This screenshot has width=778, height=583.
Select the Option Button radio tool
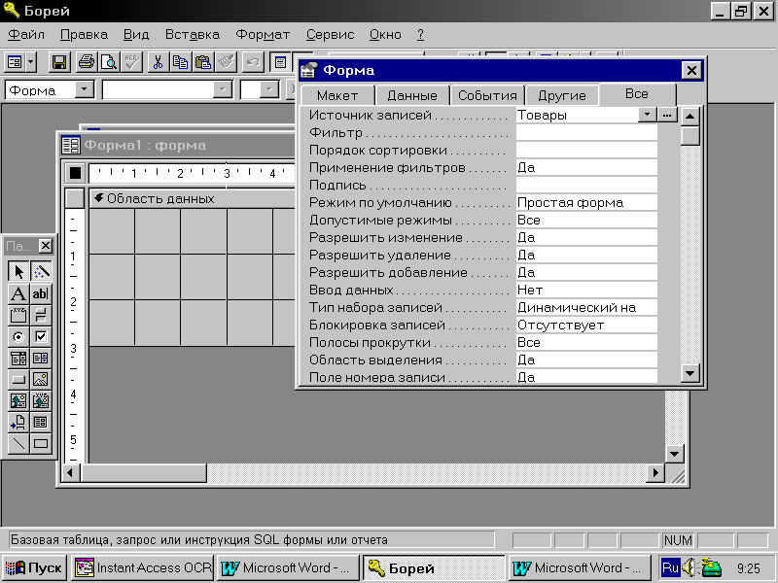coord(18,337)
